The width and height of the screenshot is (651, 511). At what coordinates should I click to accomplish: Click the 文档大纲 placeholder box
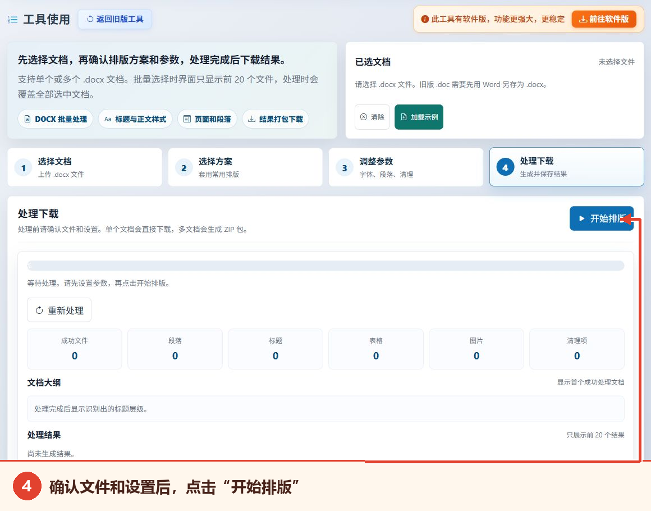pyautogui.click(x=326, y=409)
